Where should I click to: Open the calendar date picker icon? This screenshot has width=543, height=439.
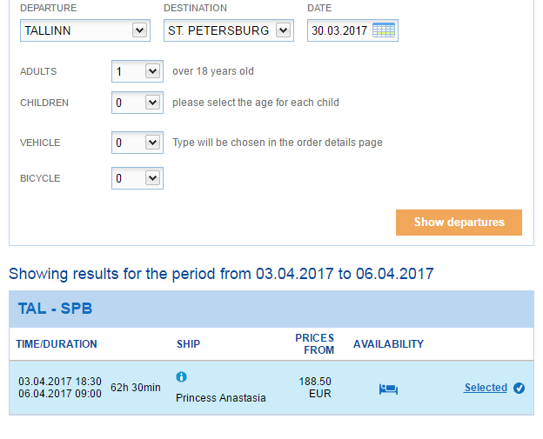[x=384, y=30]
